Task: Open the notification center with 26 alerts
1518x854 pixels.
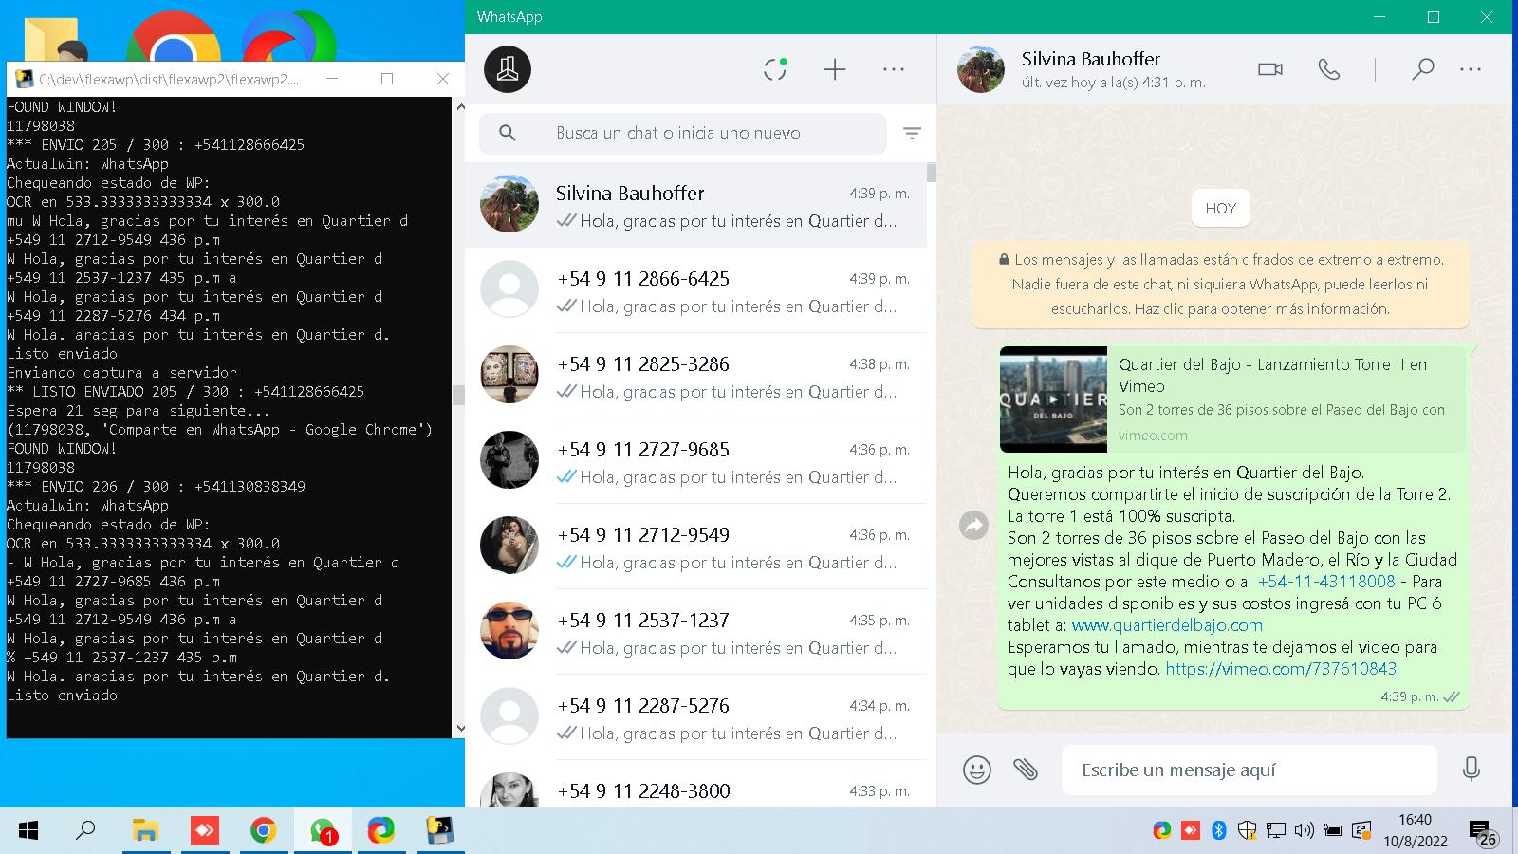Action: [x=1483, y=833]
